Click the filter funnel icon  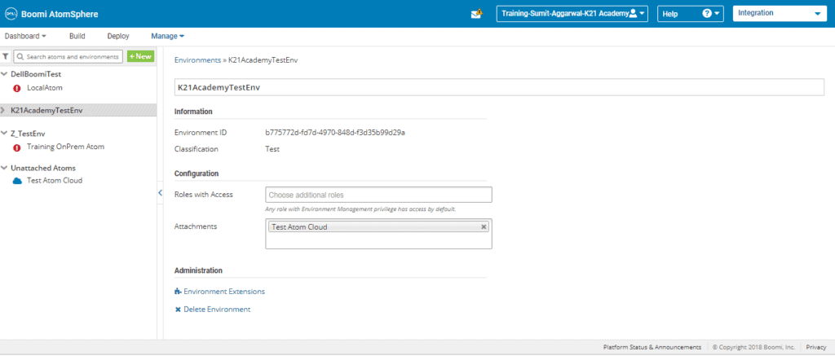tap(6, 56)
